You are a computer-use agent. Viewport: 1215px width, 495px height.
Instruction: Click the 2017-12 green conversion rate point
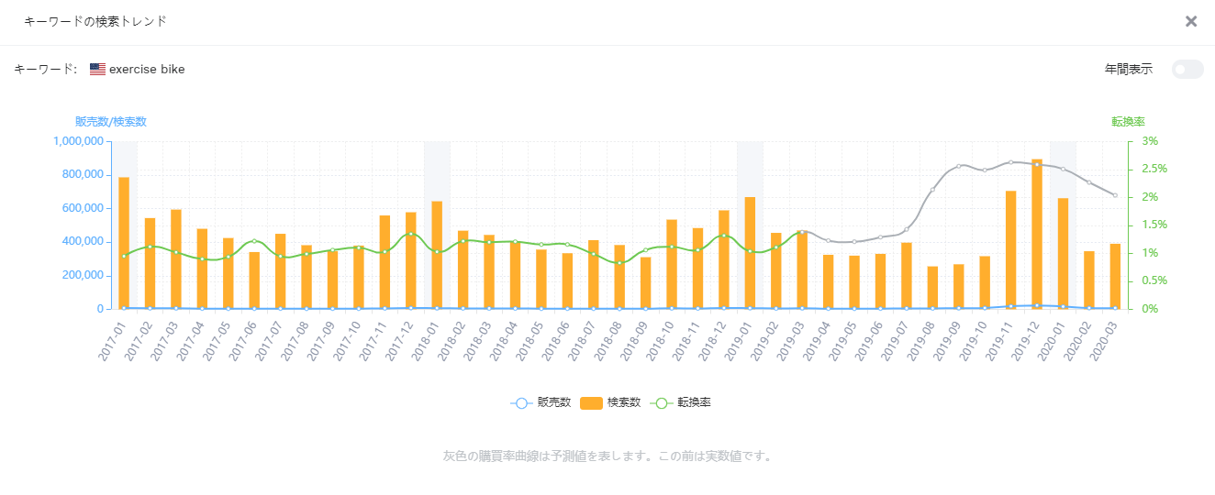pyautogui.click(x=410, y=234)
